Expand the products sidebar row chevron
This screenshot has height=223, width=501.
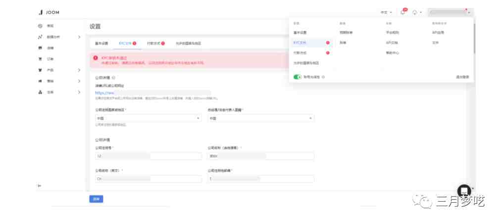point(79,70)
